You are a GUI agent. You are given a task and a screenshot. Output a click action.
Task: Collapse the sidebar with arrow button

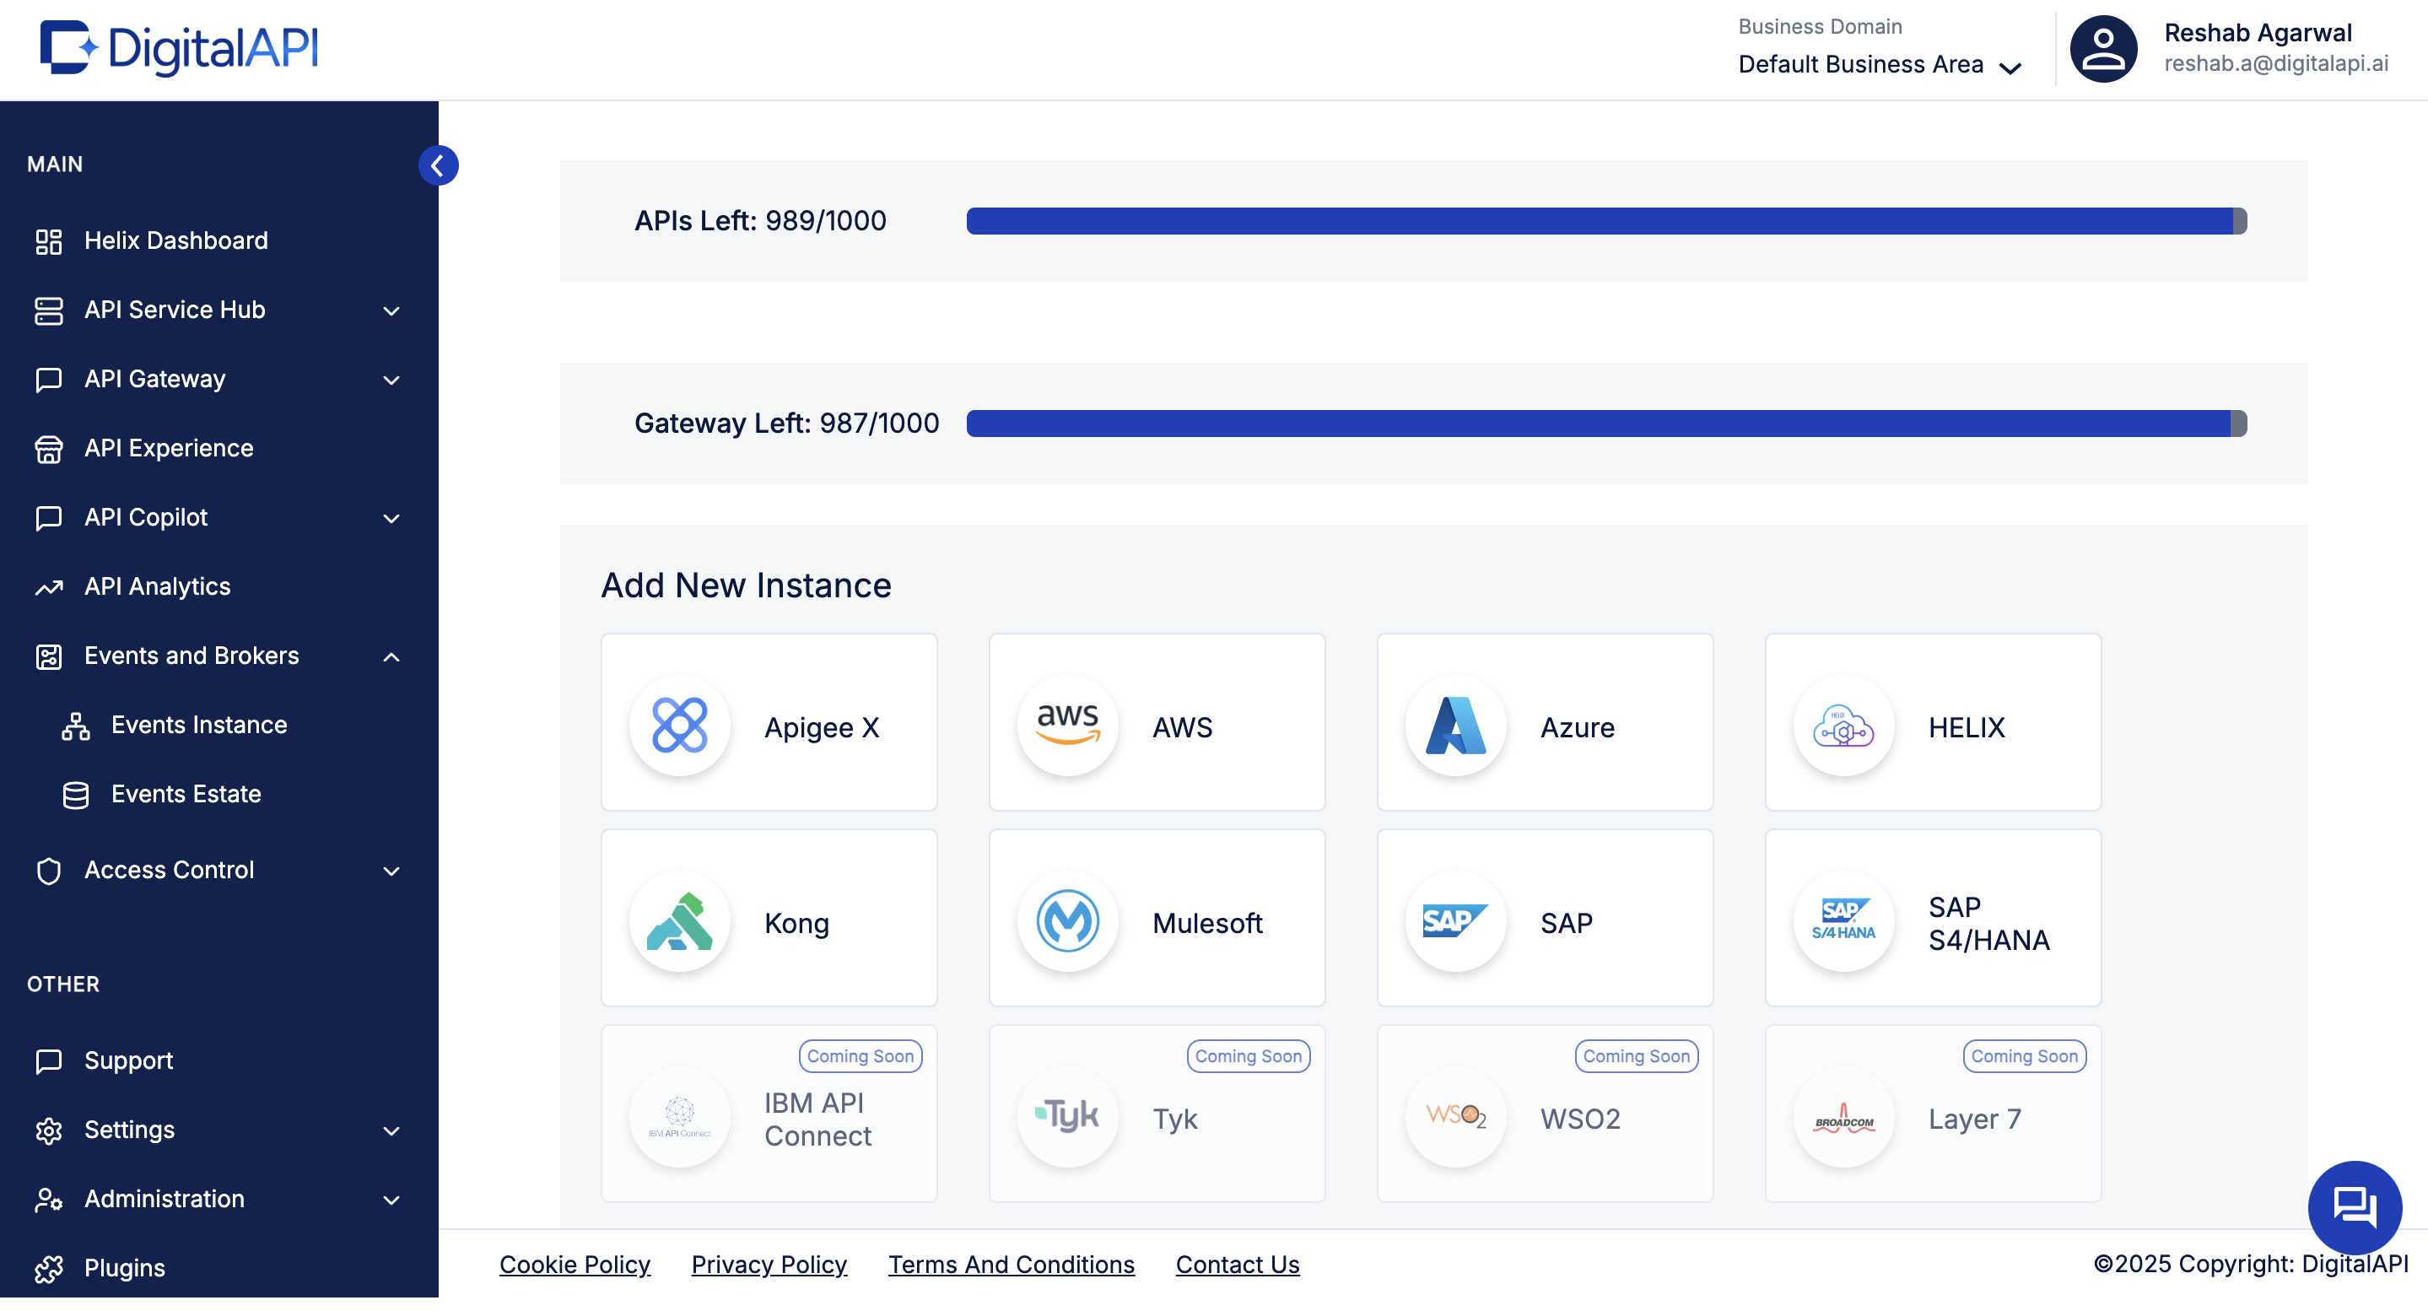point(437,166)
